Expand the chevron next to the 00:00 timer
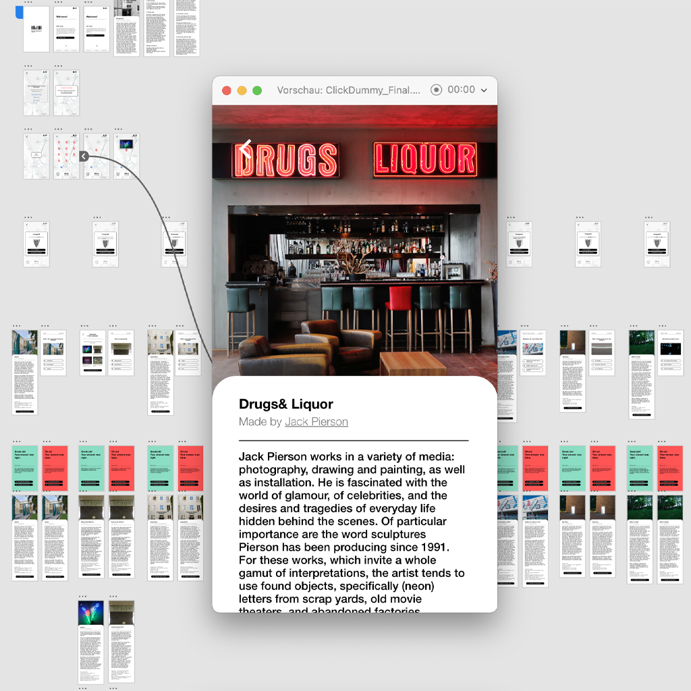This screenshot has width=691, height=691. click(x=484, y=90)
